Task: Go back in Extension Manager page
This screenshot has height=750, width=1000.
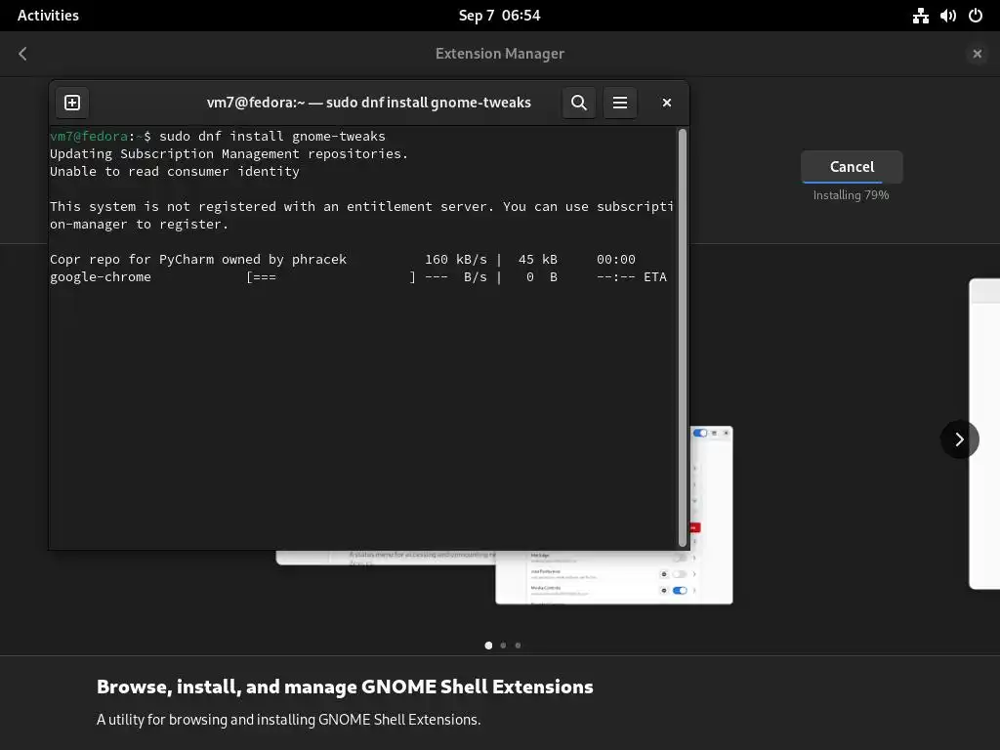Action: [23, 54]
